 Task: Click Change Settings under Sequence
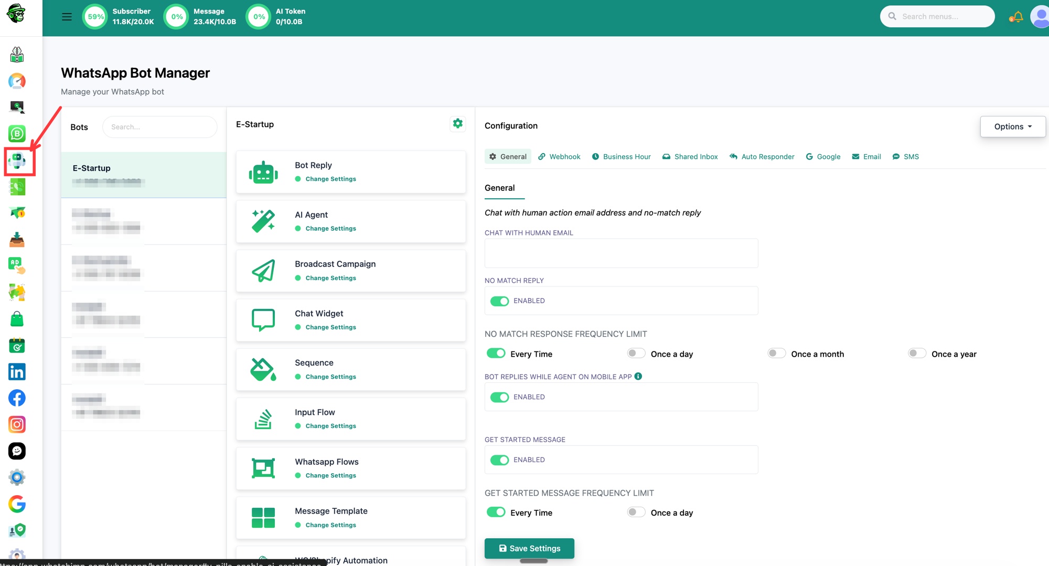330,377
